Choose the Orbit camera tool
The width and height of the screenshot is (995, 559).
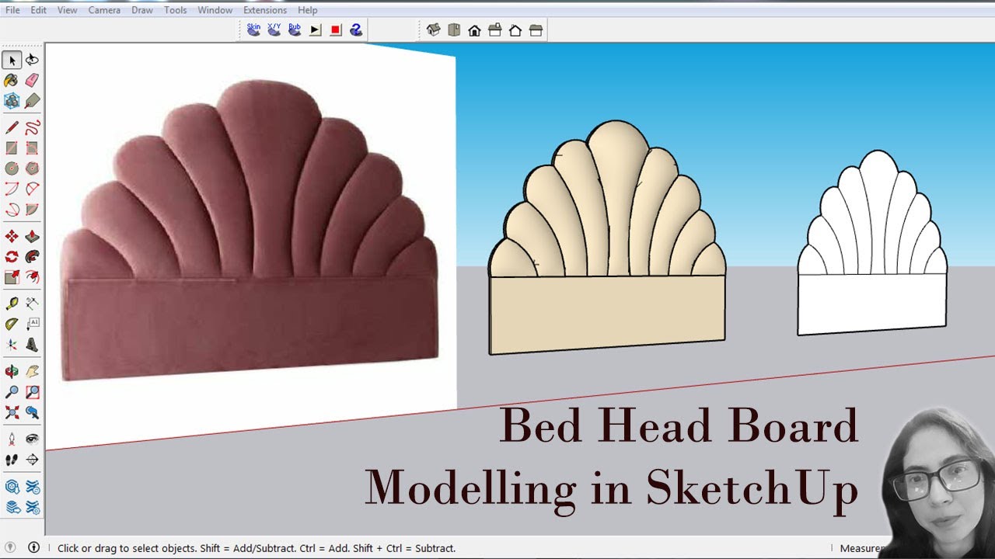click(12, 372)
